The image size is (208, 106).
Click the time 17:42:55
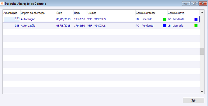coord(80,19)
